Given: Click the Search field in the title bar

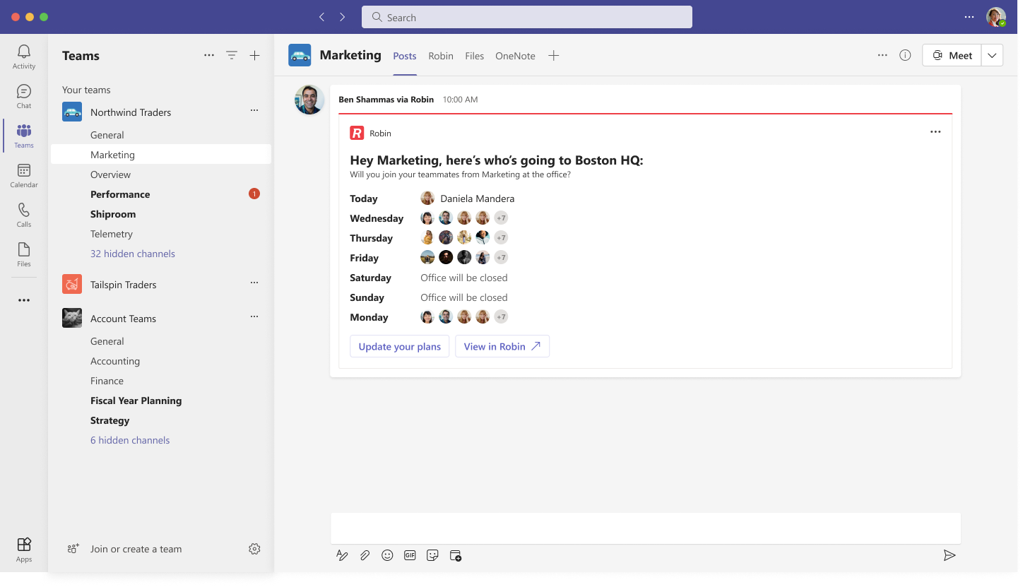Looking at the screenshot, I should [527, 17].
